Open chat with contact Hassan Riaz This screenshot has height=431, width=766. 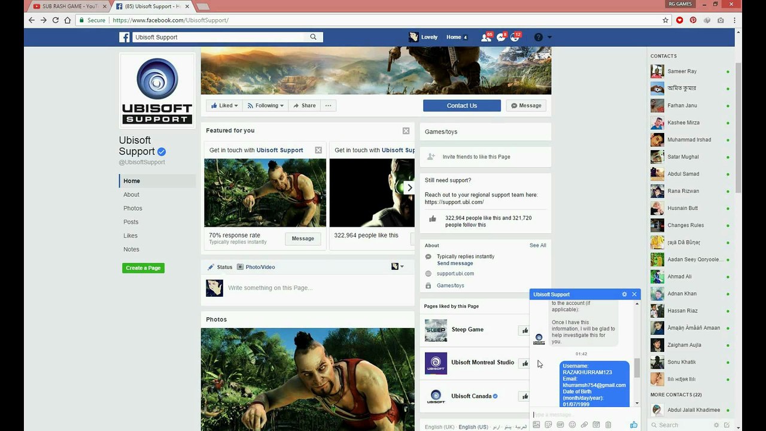pos(690,311)
